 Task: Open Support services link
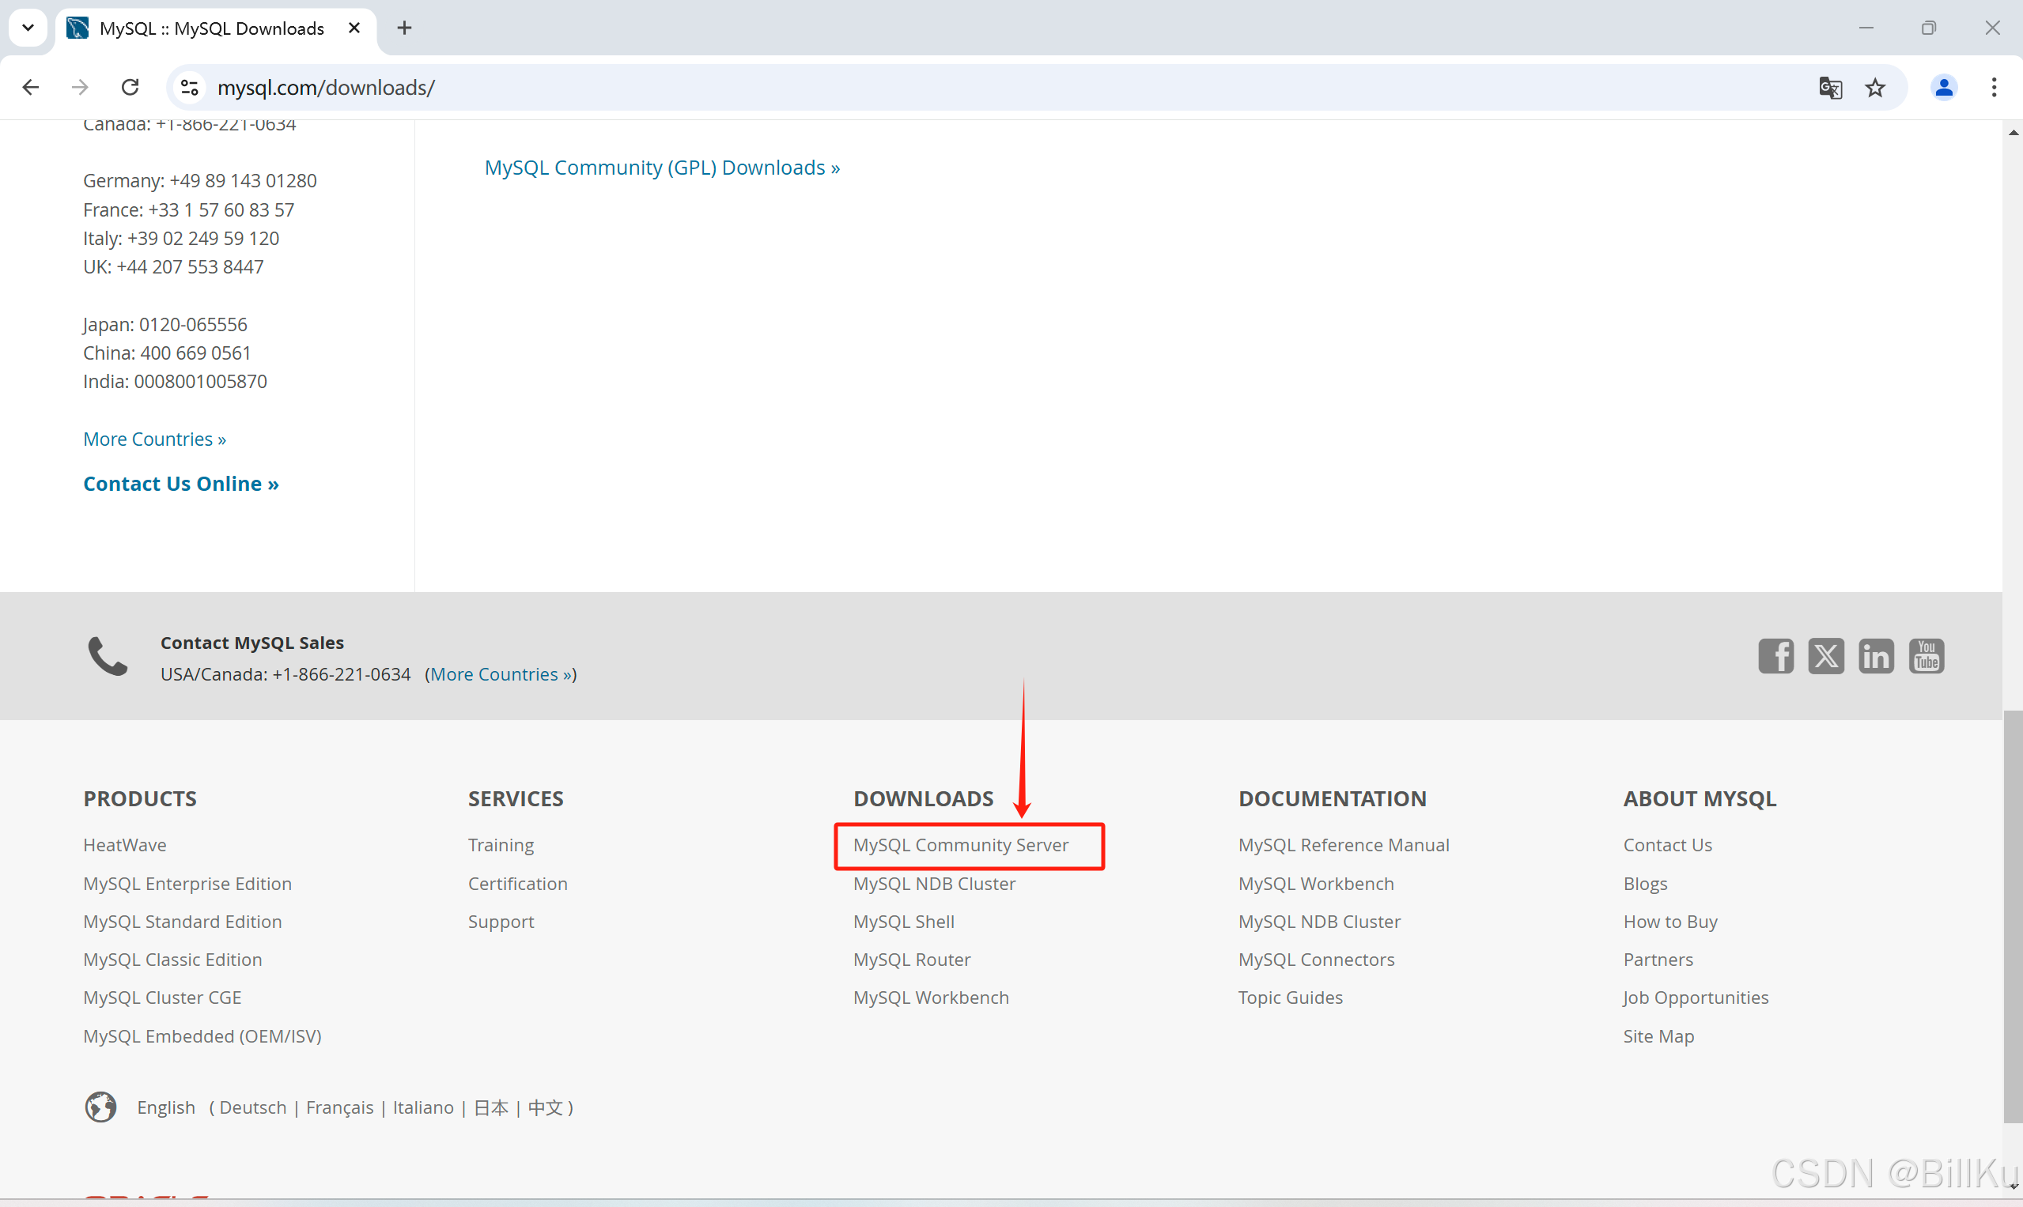[501, 922]
